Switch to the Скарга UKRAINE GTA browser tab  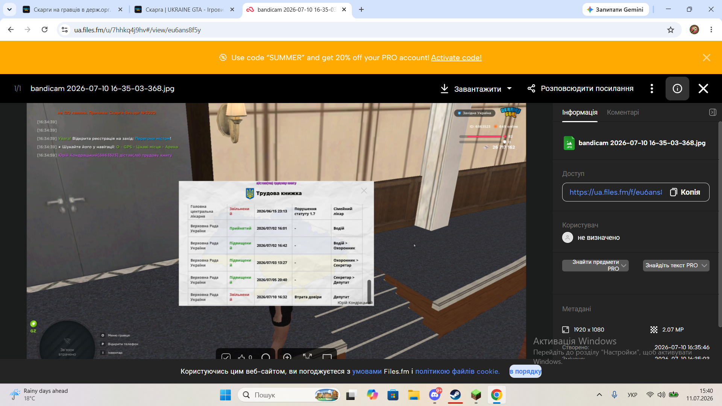[184, 9]
